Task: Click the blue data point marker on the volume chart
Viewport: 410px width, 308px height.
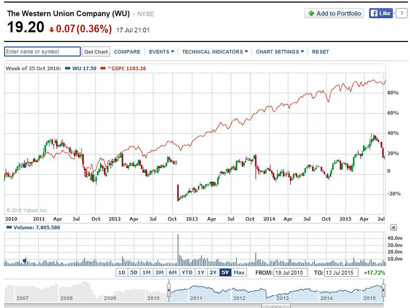Action: pos(25,261)
